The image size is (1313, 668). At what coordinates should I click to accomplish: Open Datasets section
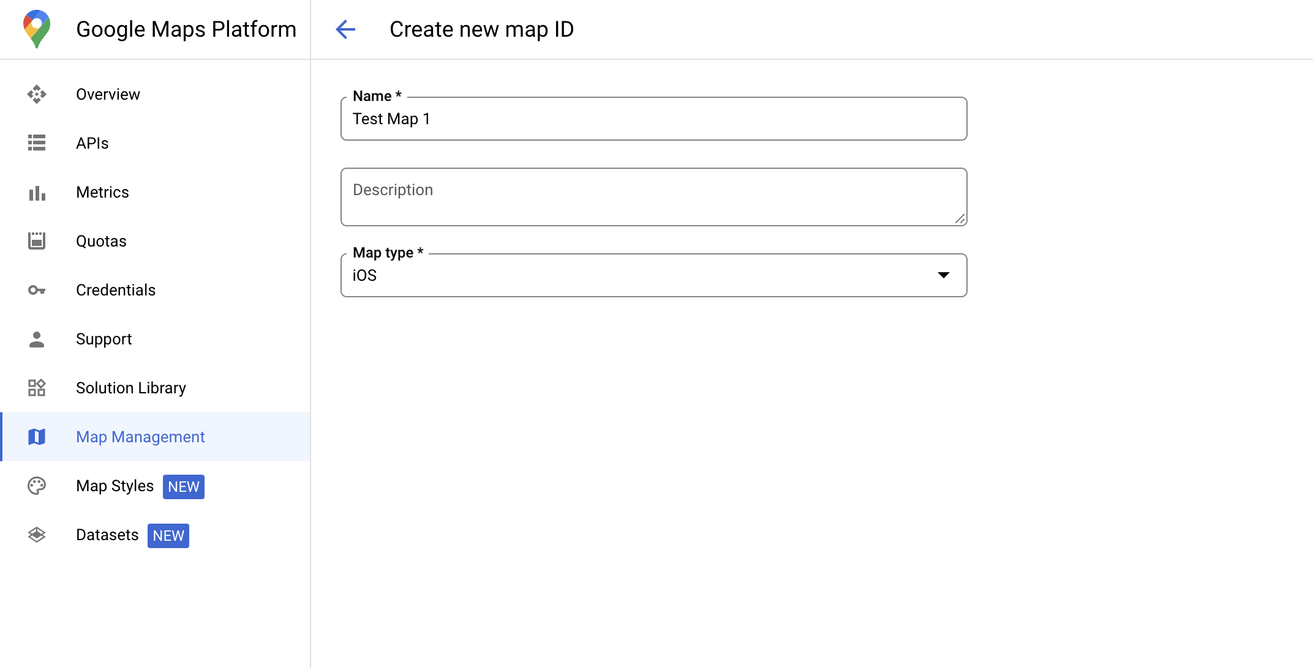point(107,535)
